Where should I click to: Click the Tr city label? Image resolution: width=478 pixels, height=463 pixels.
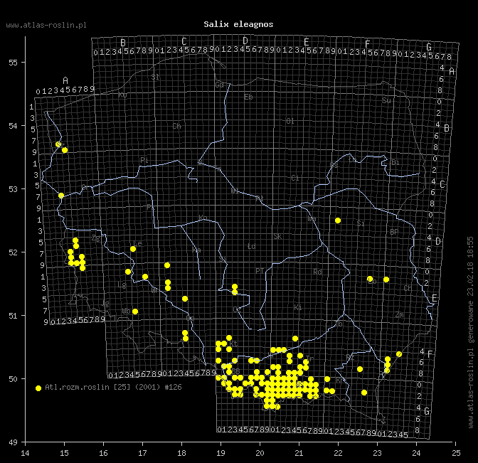(309, 358)
